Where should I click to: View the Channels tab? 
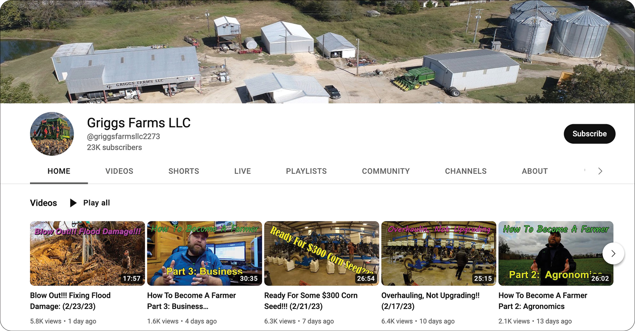[466, 171]
